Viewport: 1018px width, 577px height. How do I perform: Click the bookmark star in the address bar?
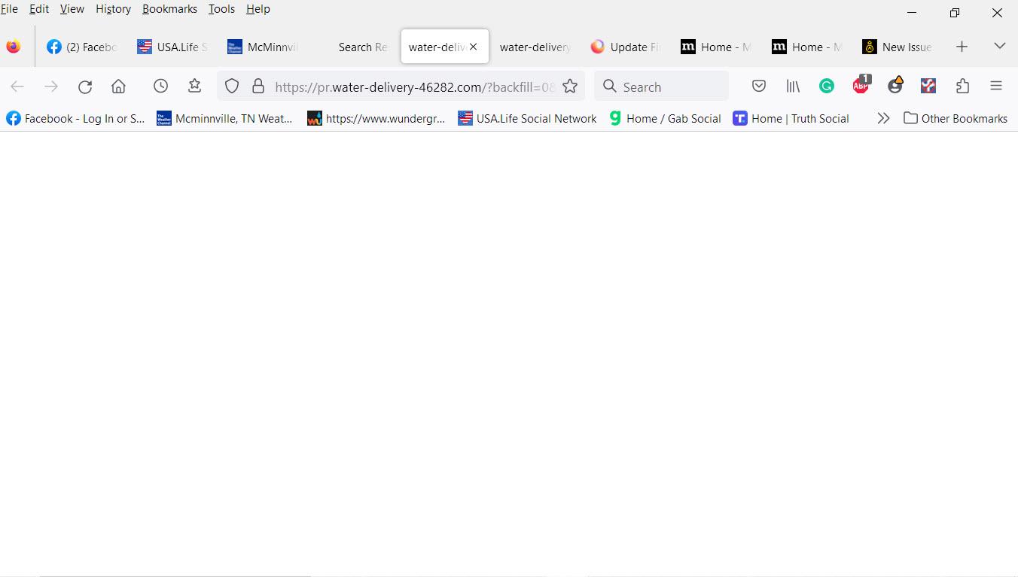tap(570, 86)
